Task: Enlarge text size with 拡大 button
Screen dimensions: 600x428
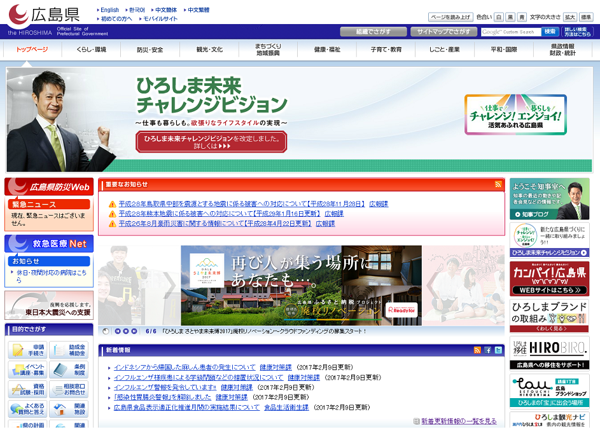Action: pos(569,17)
